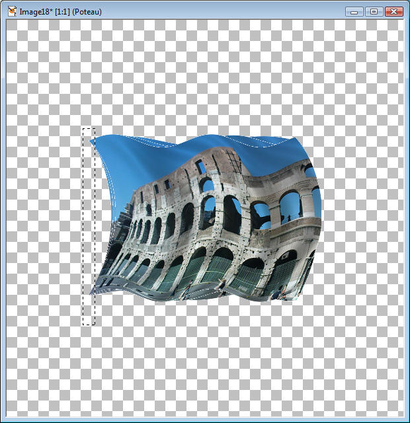Minimize the Image18 window

click(x=354, y=12)
